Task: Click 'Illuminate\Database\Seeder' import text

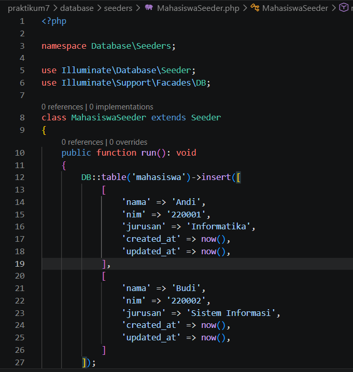Action: (126, 70)
